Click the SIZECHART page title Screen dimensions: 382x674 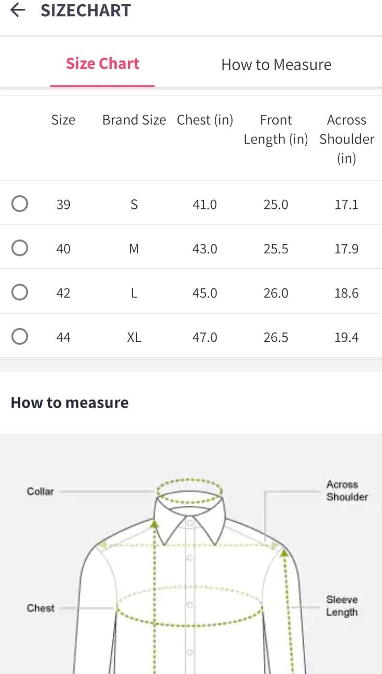[86, 10]
